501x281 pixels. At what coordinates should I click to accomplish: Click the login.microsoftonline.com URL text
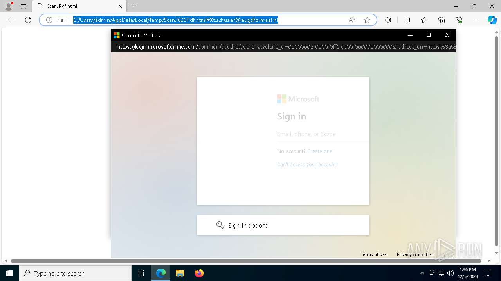tap(286, 47)
